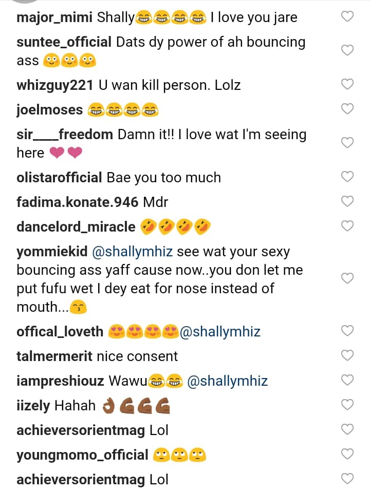Image resolution: width=370 pixels, height=490 pixels.
Task: Visit suntee_official's profile
Action: (64, 42)
